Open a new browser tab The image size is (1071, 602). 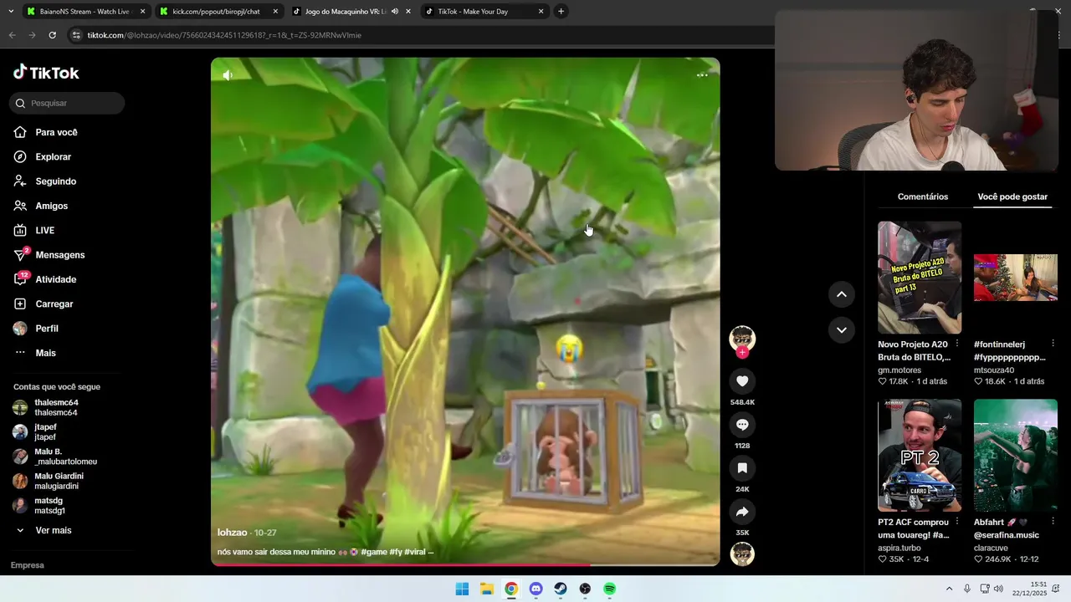[561, 12]
